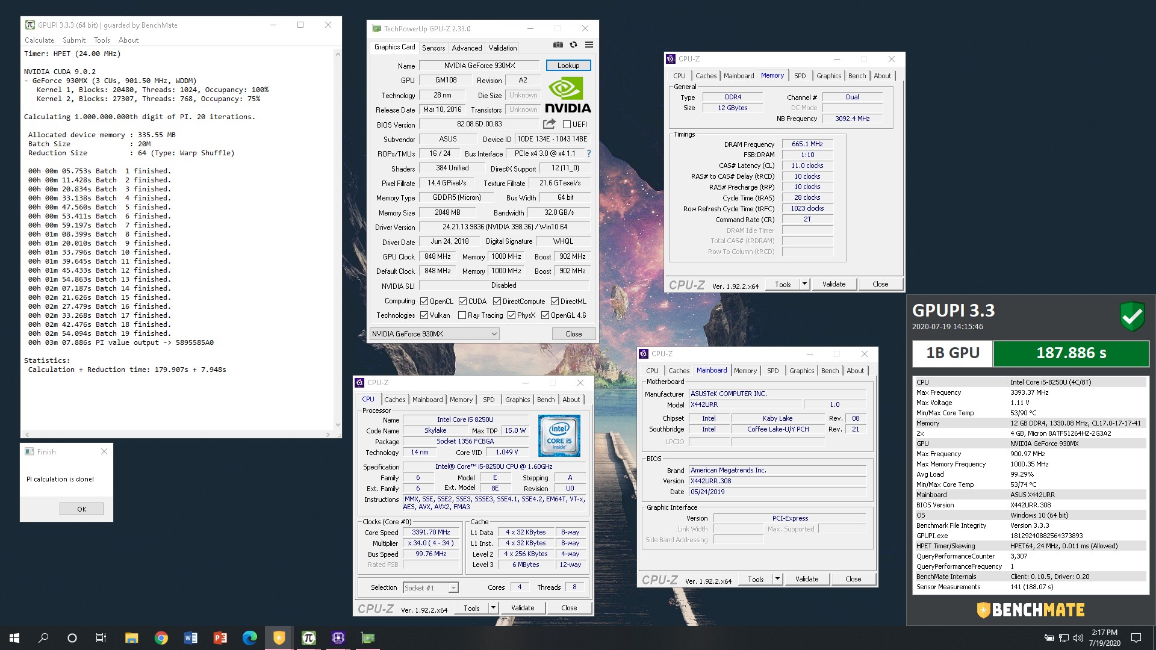Toggle the Vulkan checkbox

[x=424, y=315]
